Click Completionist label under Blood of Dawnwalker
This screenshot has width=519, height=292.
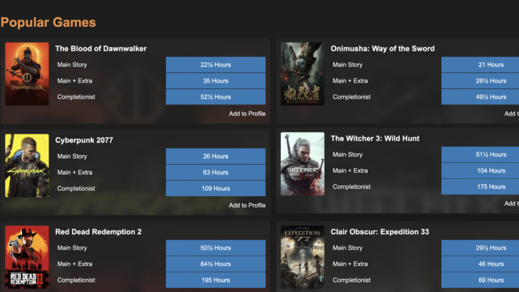coord(76,97)
